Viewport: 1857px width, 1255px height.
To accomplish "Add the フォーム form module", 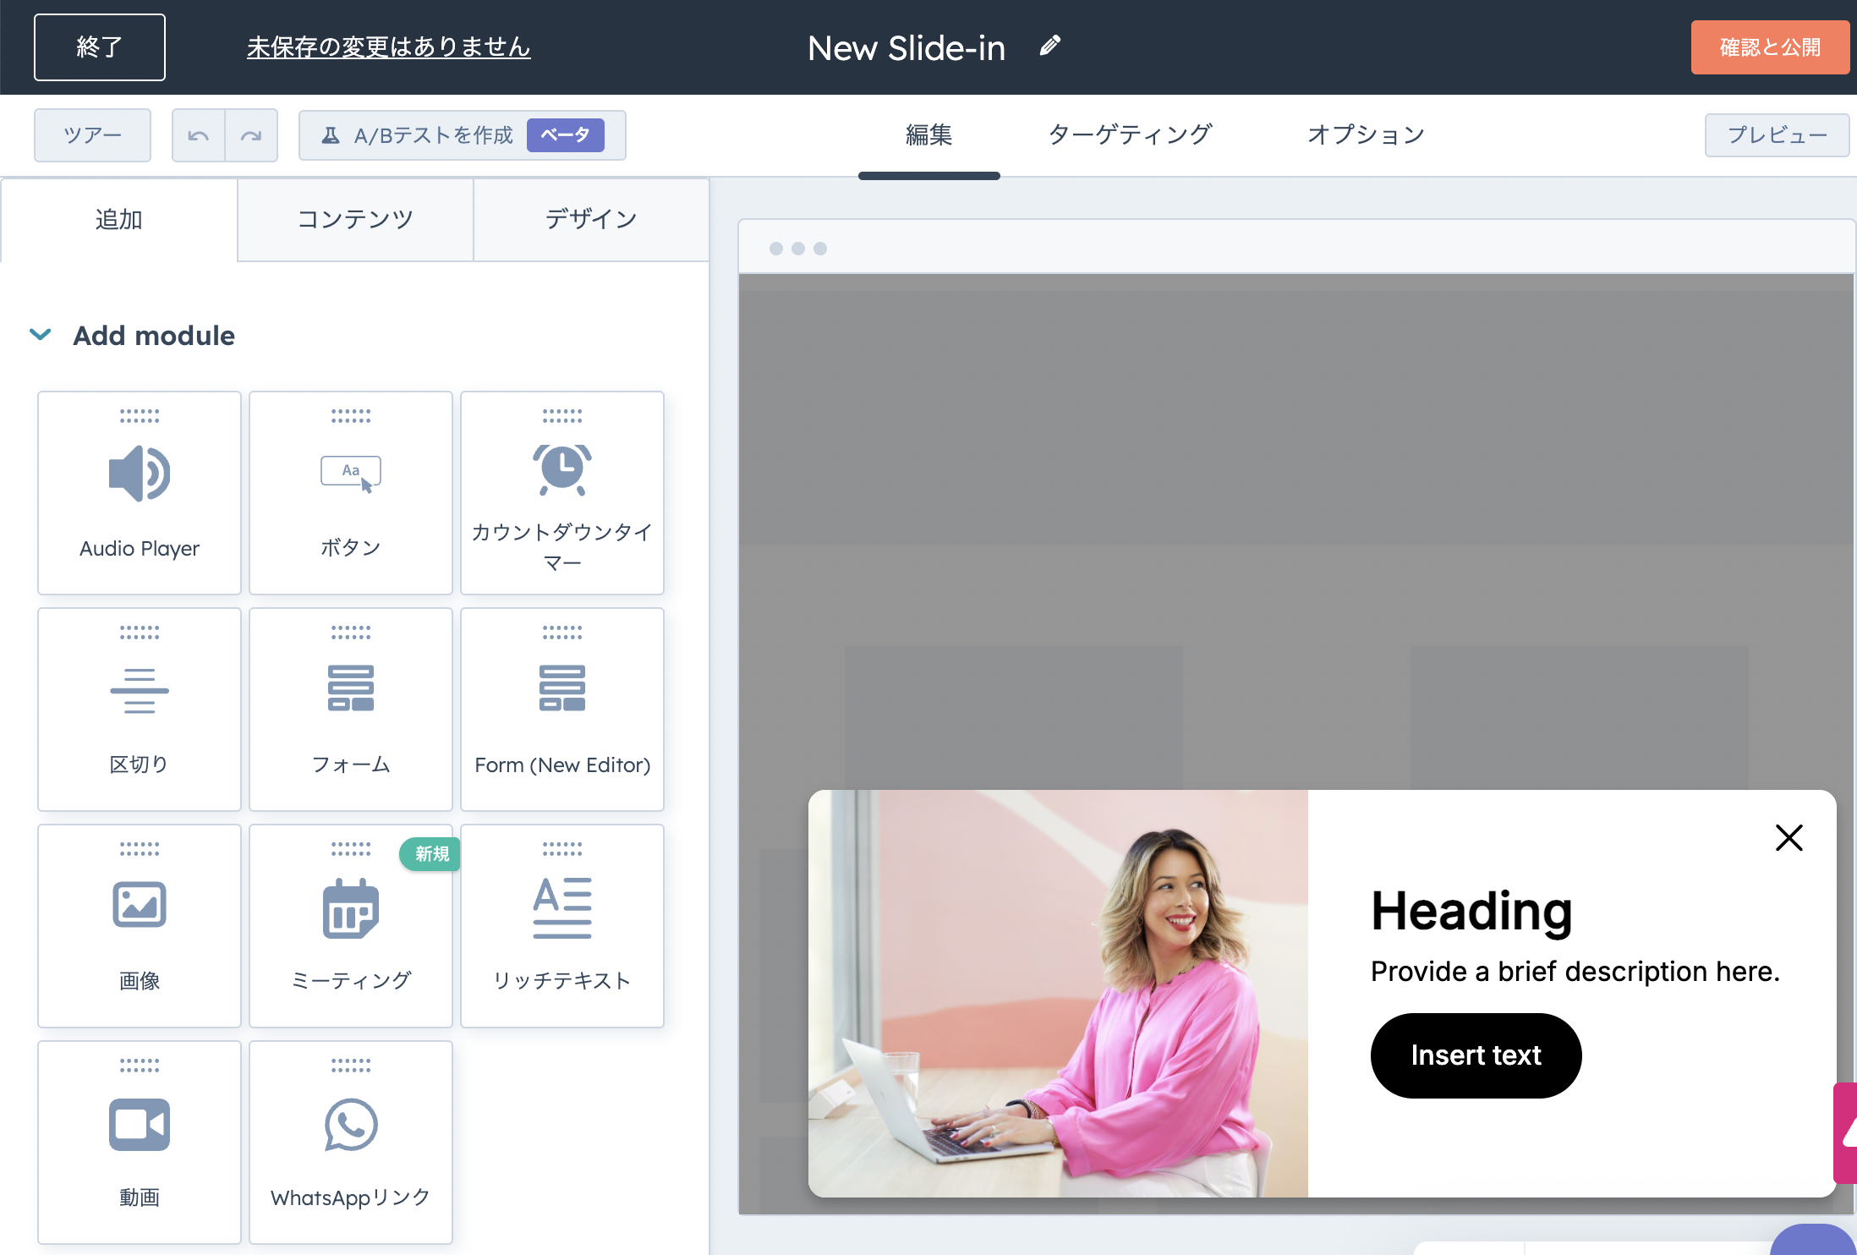I will coord(351,710).
